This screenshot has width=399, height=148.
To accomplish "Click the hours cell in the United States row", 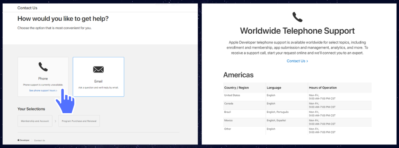I will (x=340, y=97).
